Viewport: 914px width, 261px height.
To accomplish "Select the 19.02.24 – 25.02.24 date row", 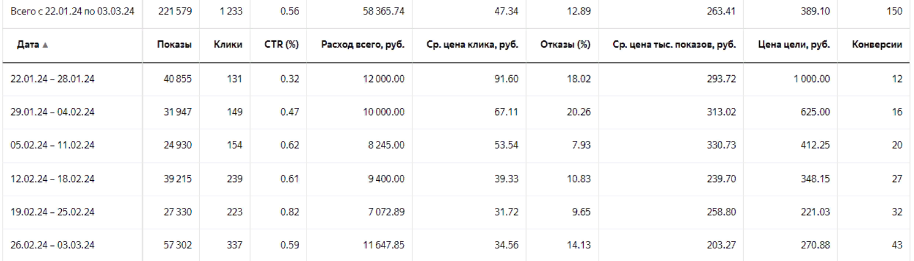I will tap(457, 212).
